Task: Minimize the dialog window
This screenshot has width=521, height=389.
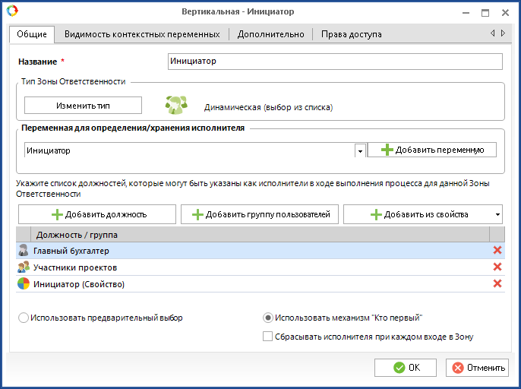Action: coord(466,13)
